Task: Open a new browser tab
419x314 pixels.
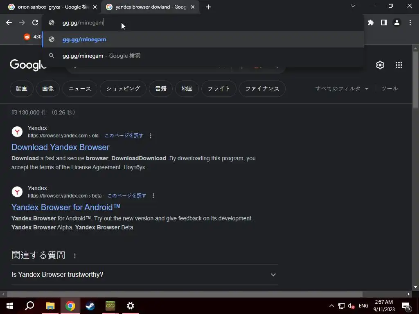Action: (x=208, y=7)
